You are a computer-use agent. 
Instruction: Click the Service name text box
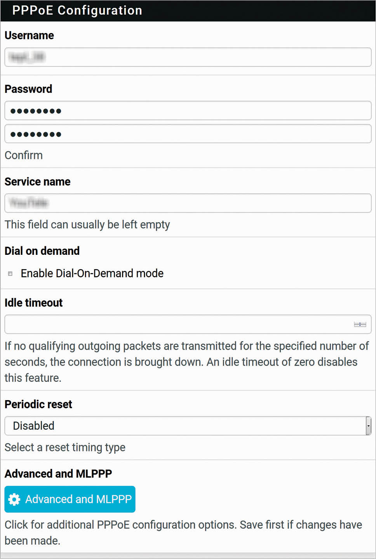coord(188,203)
